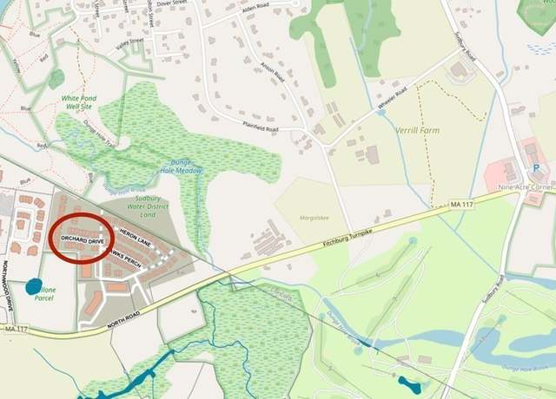This screenshot has width=556, height=399.
Task: Click the Sudbury Water District Land label
Action: 148,206
